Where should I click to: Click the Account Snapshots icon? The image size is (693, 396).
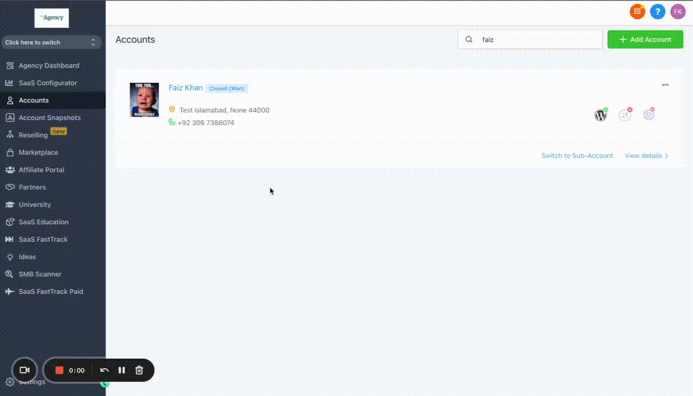[10, 118]
